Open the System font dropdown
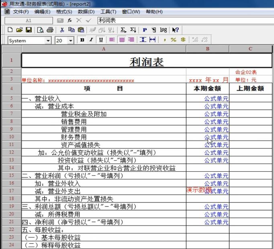Image resolution: width=274 pixels, height=249 pixels. point(48,41)
